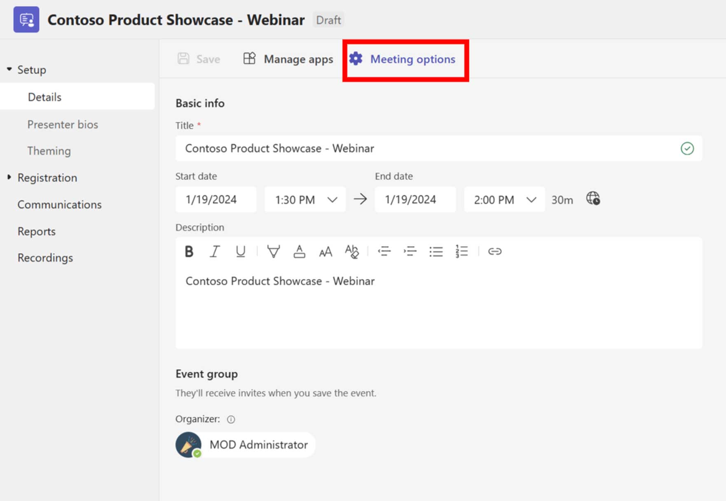Toggle italic formatting in description
726x501 pixels.
click(215, 251)
